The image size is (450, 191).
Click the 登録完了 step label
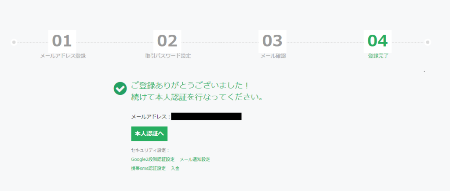pos(378,56)
